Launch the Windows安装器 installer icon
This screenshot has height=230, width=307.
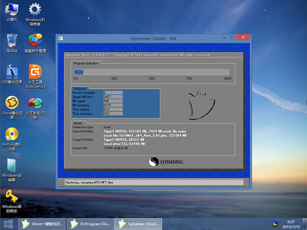pos(12,165)
